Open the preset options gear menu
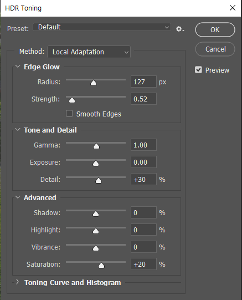 tap(180, 29)
